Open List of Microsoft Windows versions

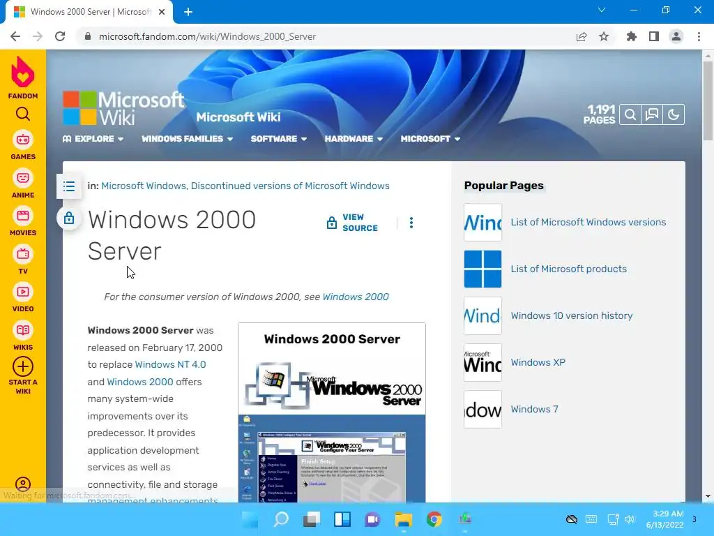click(x=588, y=223)
